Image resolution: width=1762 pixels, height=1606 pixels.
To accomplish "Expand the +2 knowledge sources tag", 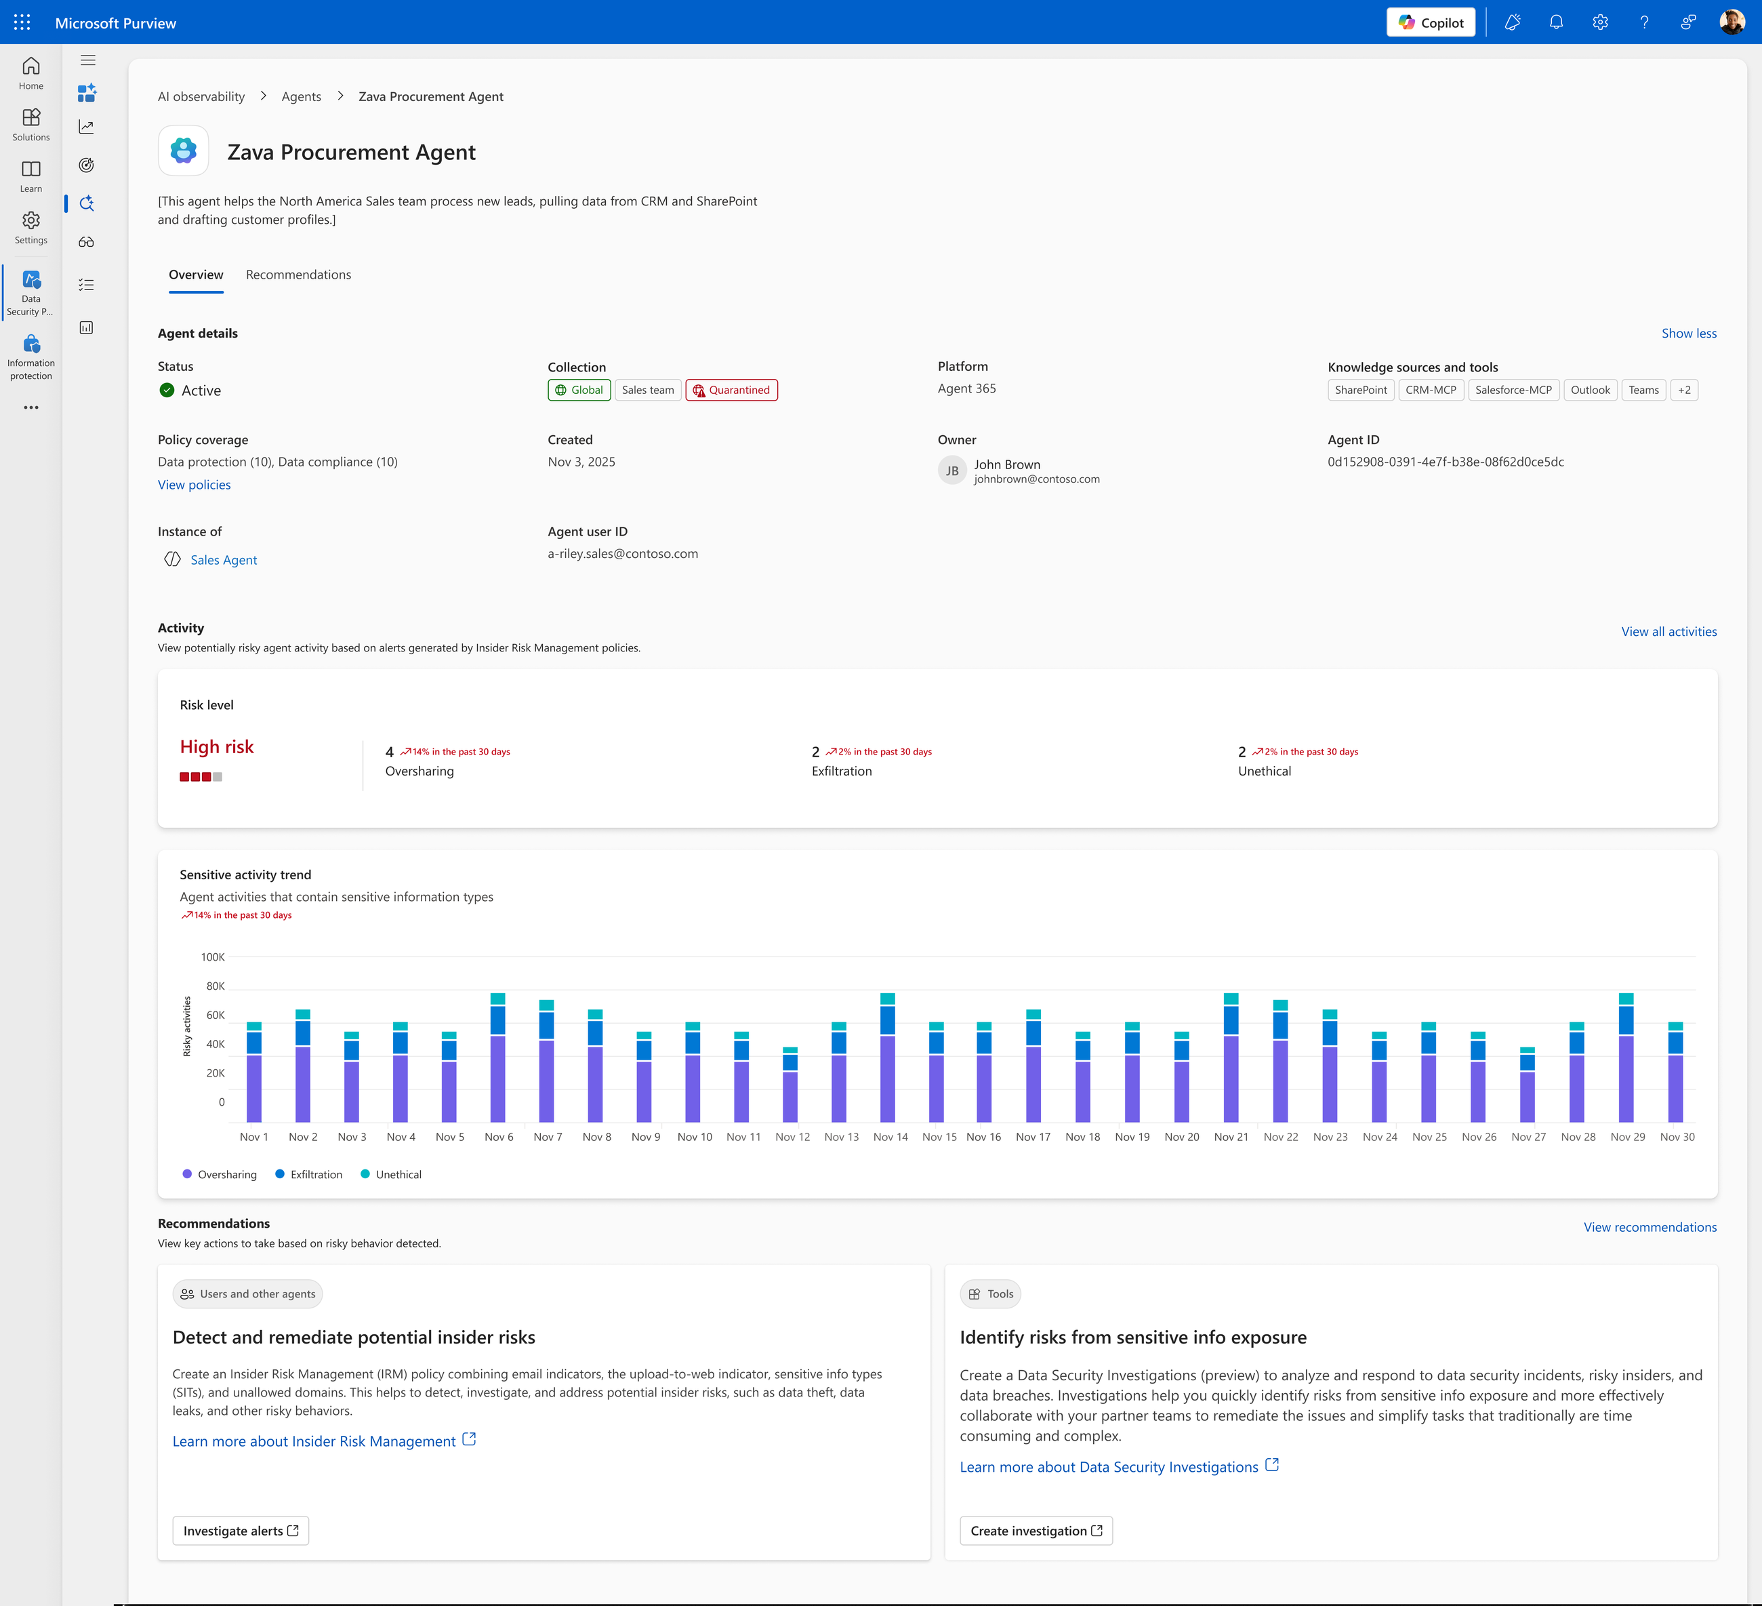I will point(1683,390).
